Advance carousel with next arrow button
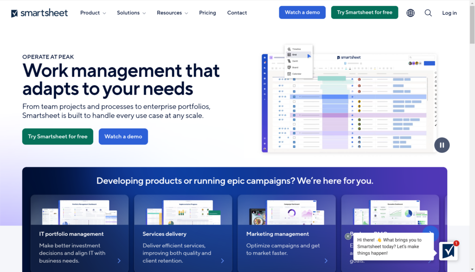 click(430, 233)
